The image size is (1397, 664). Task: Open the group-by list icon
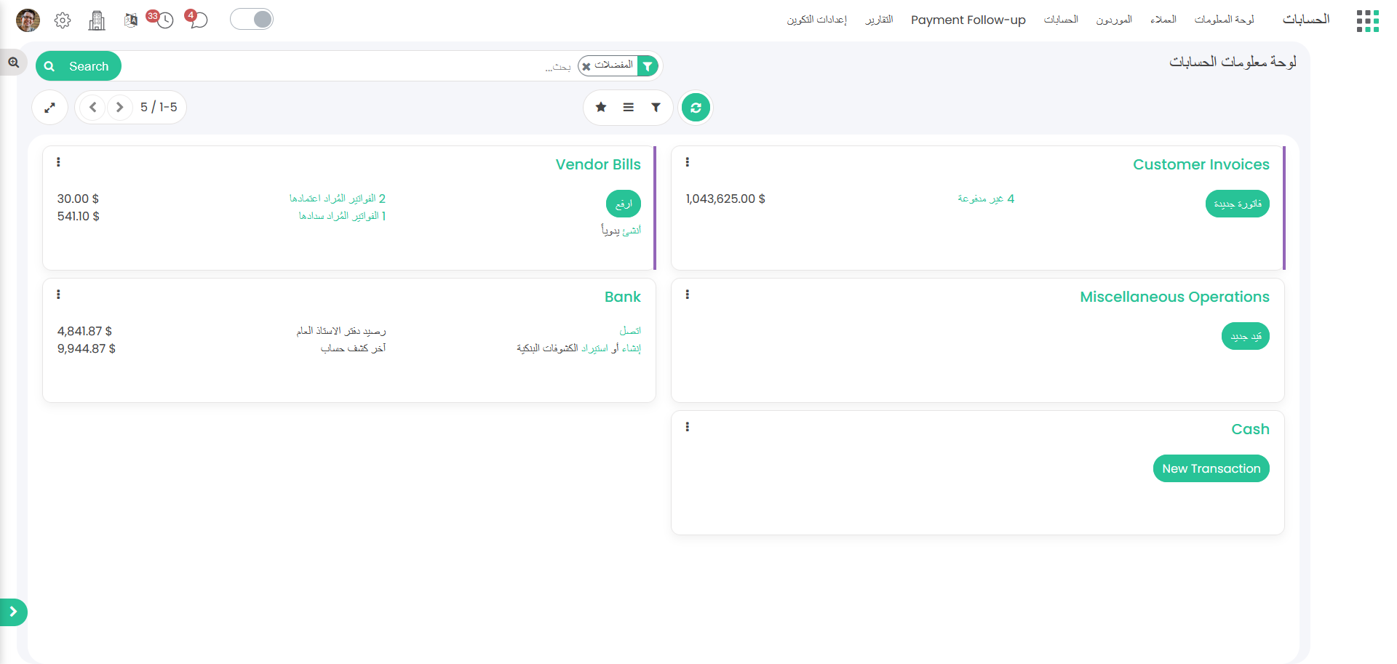(x=629, y=108)
